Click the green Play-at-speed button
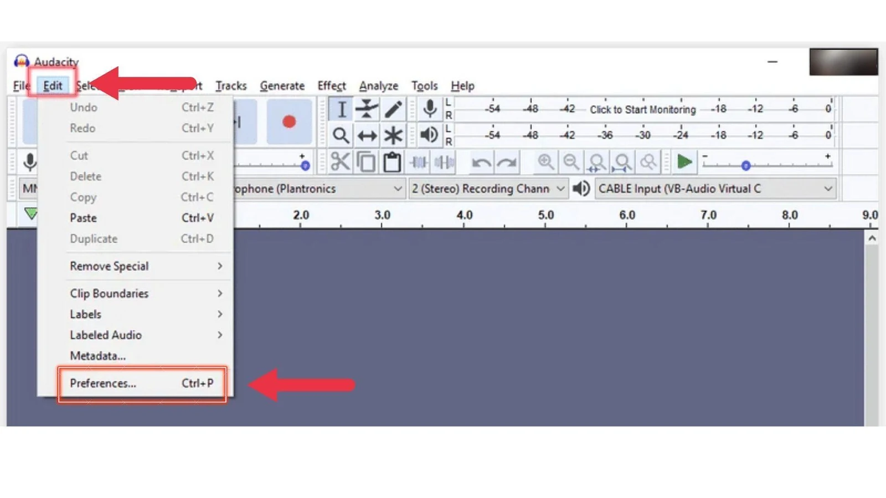 [x=684, y=162]
